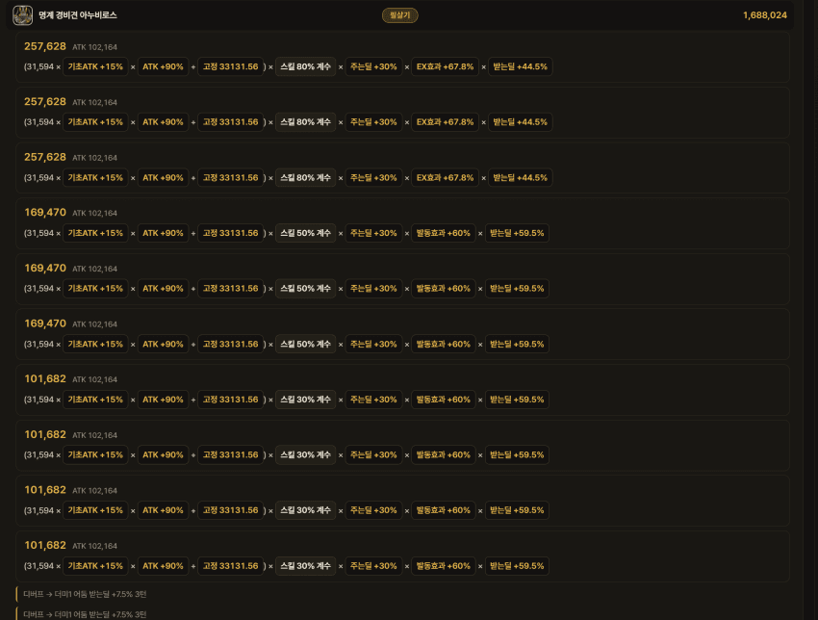Select the EX효과 +67.8% chip in first row
This screenshot has width=818, height=620.
(x=445, y=66)
